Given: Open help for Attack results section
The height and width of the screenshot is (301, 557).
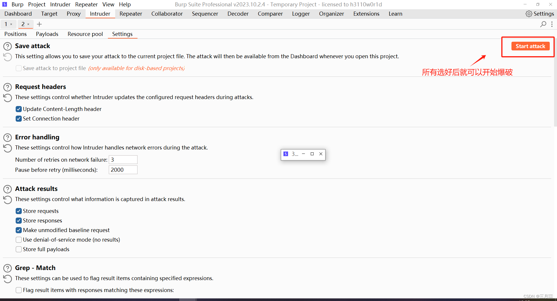Looking at the screenshot, I should click(x=8, y=189).
